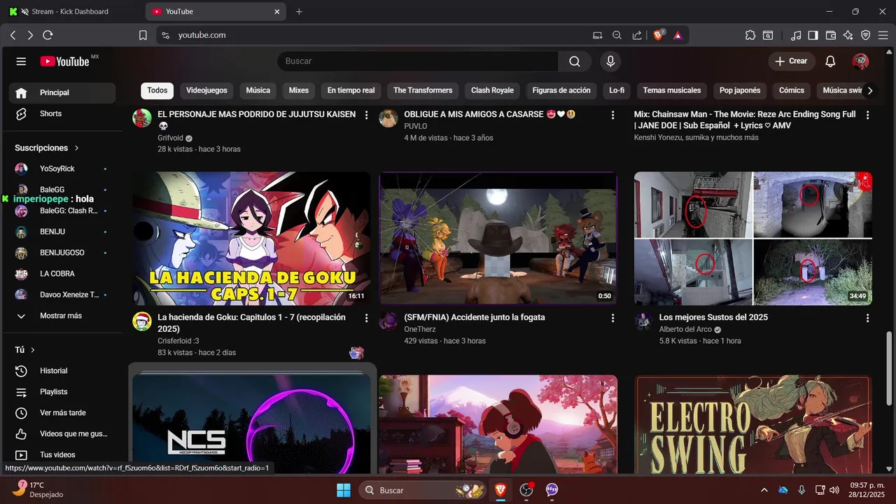Viewport: 896px width, 504px height.
Task: Start voice search with microphone icon
Action: (x=610, y=62)
